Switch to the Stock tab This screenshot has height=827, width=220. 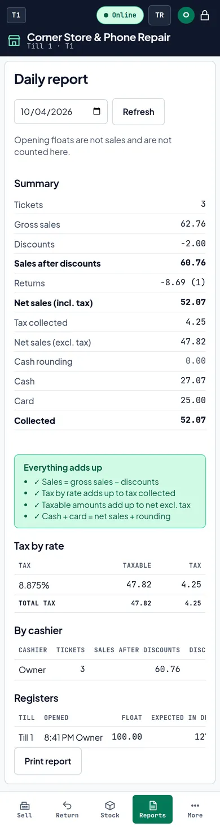[x=110, y=810]
